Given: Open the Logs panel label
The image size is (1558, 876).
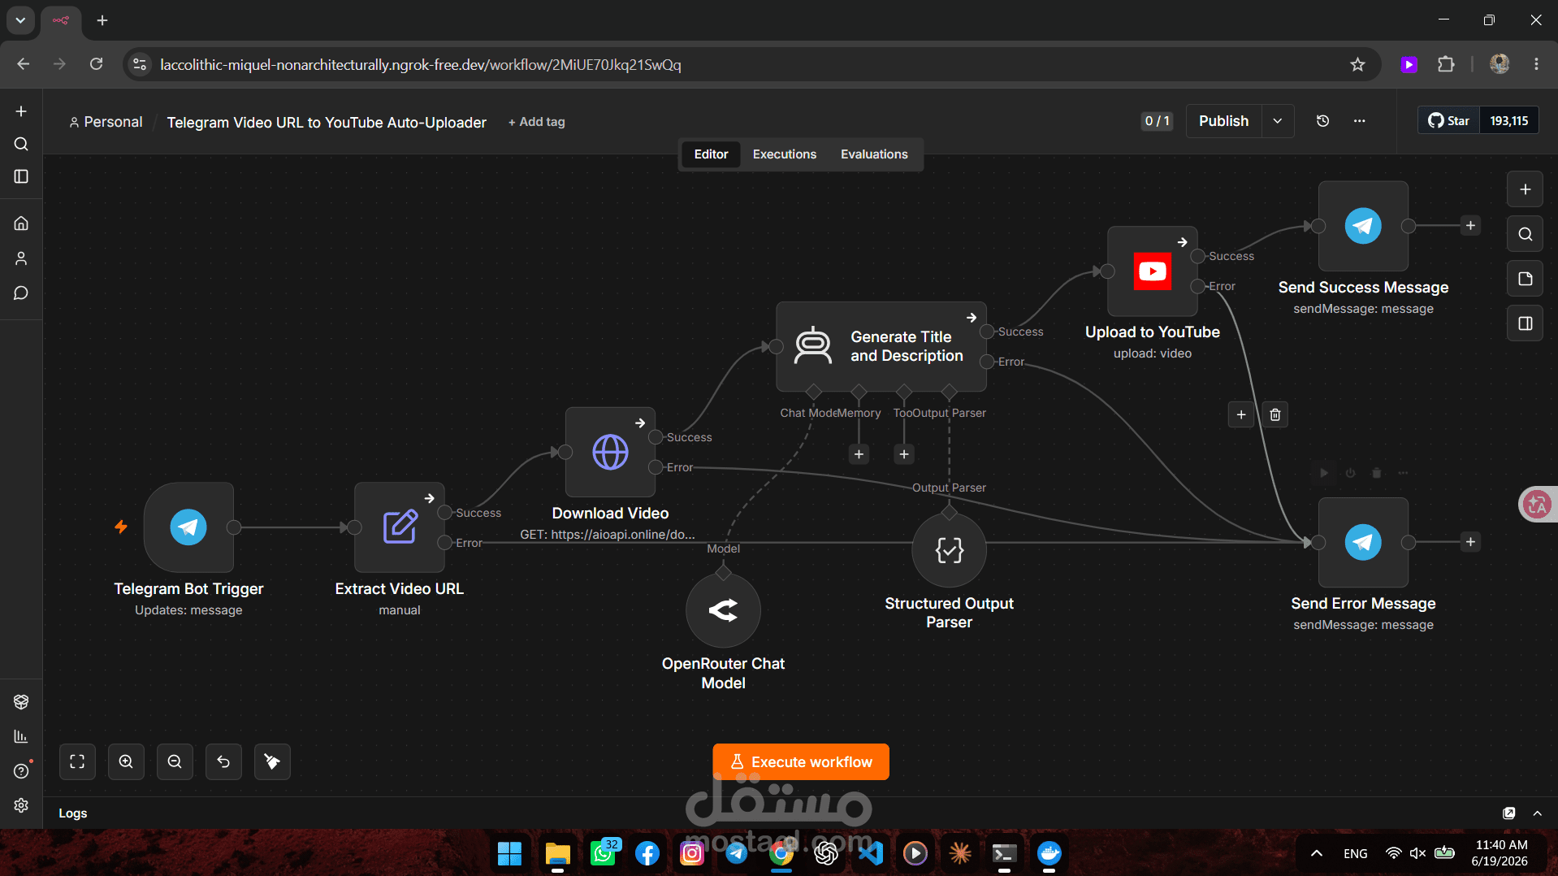Looking at the screenshot, I should 73,813.
